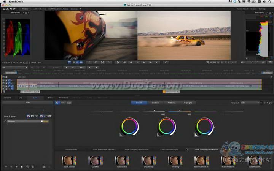Click the save project icon
The width and height of the screenshot is (274, 171).
(x=8, y=9)
